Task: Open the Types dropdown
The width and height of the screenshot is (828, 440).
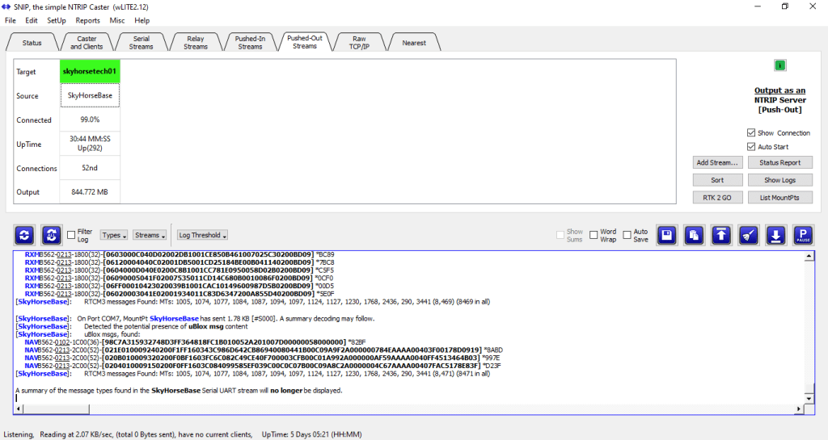Action: pyautogui.click(x=113, y=235)
